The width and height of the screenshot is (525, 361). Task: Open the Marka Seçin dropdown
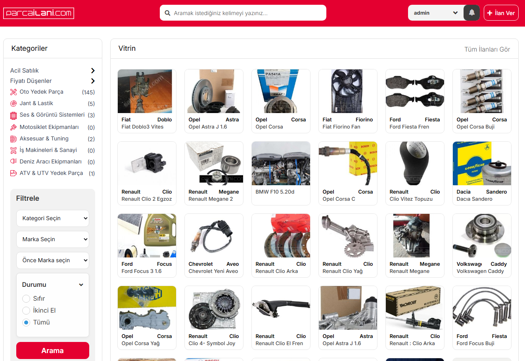[53, 240]
